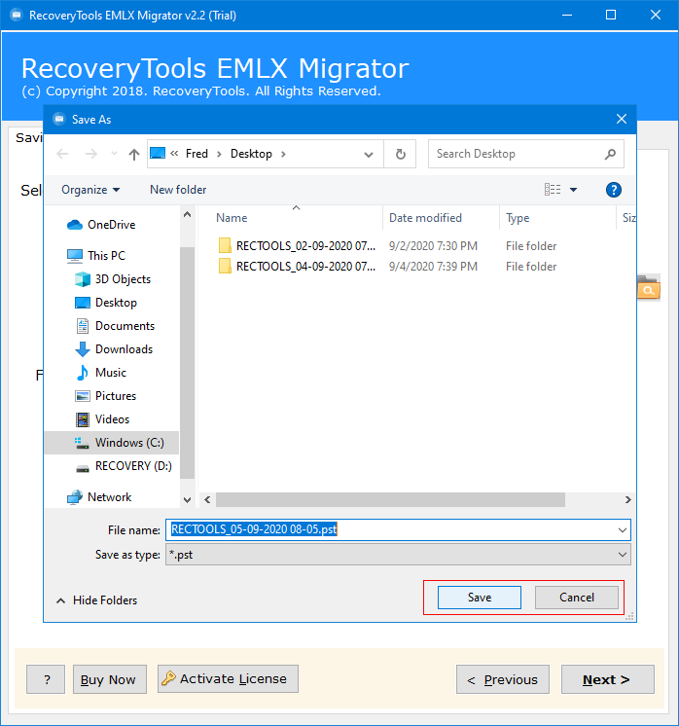Screen dimensions: 679x726
Task: Click the Cancel button
Action: tap(576, 598)
